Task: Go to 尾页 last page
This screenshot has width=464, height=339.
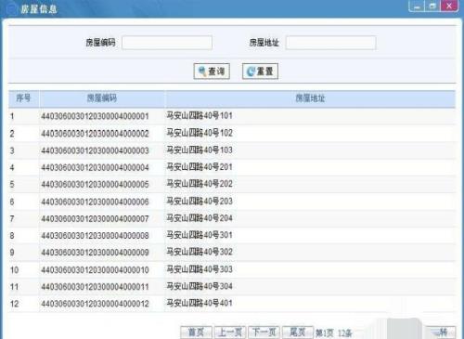Action: click(x=298, y=332)
